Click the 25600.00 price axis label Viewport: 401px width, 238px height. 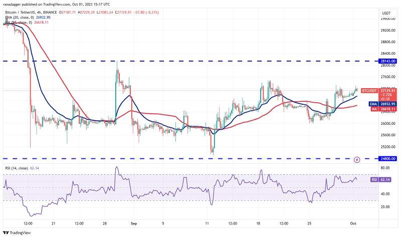[x=388, y=135]
